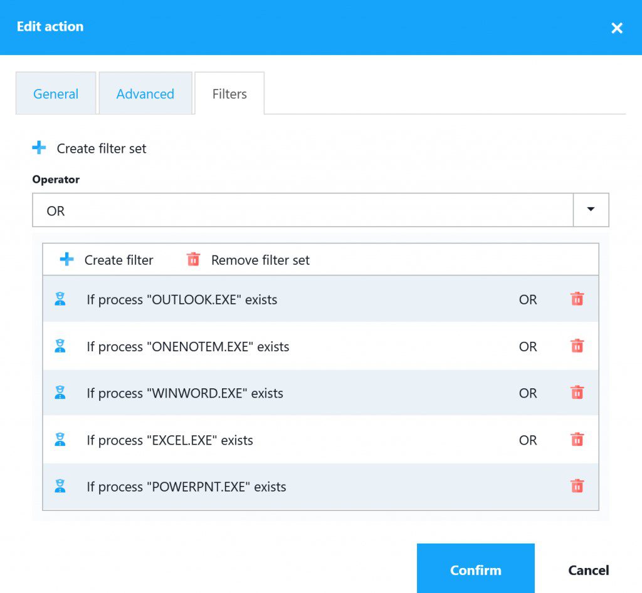Viewport: 642px width, 593px height.
Task: Switch to the General tab
Action: (x=55, y=93)
